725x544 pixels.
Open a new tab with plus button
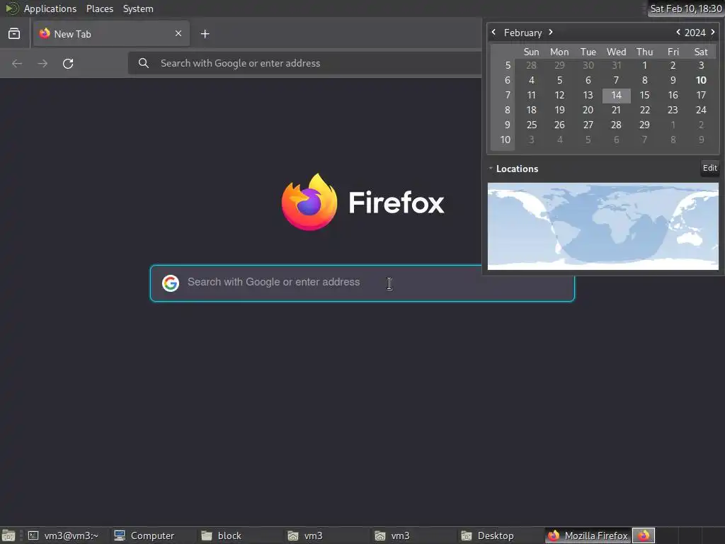(x=205, y=34)
